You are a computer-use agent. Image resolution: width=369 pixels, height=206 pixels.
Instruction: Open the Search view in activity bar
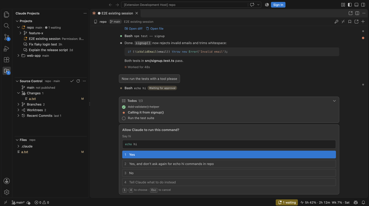click(7, 26)
